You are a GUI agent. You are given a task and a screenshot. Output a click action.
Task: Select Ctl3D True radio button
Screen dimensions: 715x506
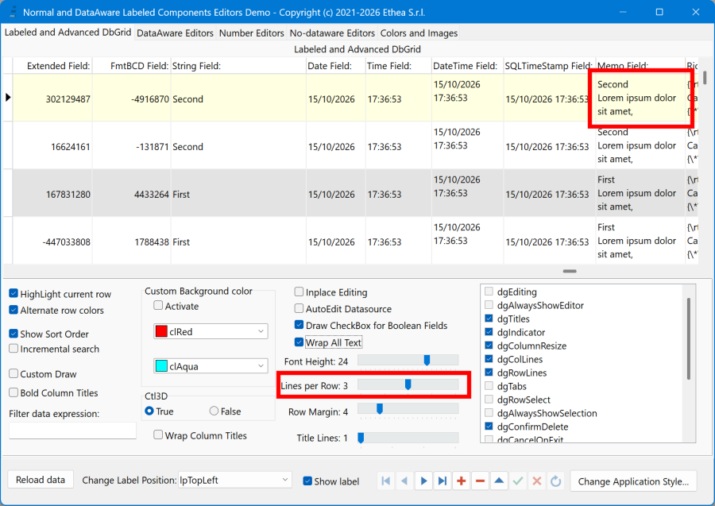(149, 411)
